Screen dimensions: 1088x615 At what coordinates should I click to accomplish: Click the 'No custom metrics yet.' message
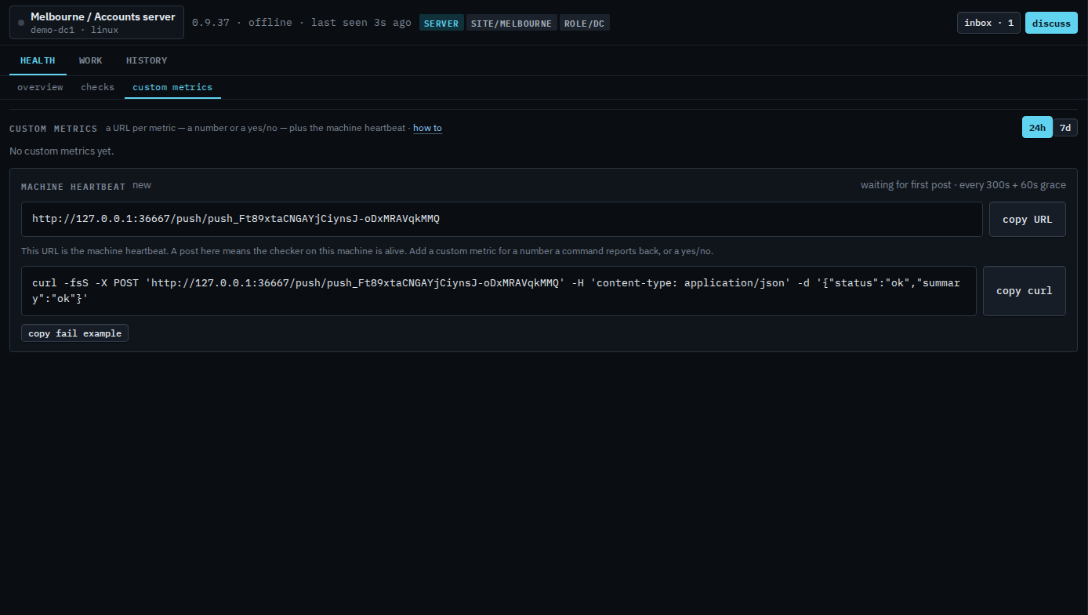click(x=62, y=151)
